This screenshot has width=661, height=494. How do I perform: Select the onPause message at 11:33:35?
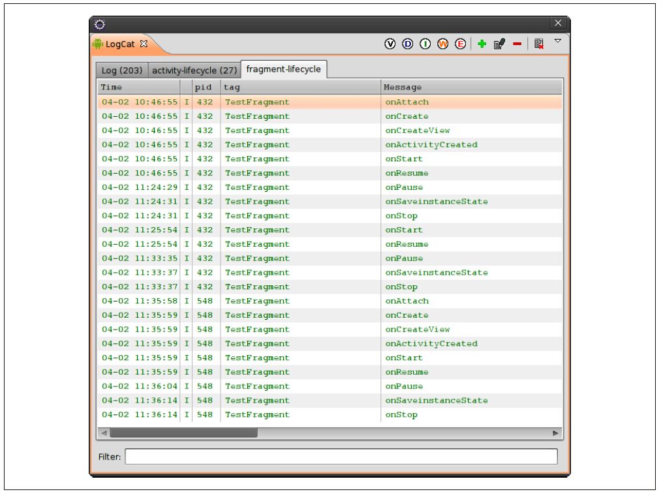pos(404,258)
